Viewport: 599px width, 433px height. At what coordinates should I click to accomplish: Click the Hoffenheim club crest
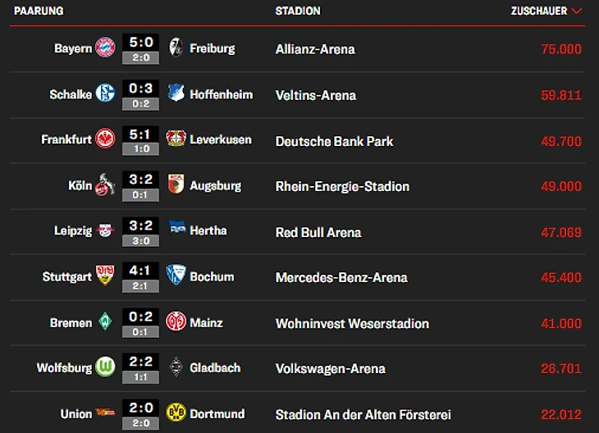click(x=176, y=93)
